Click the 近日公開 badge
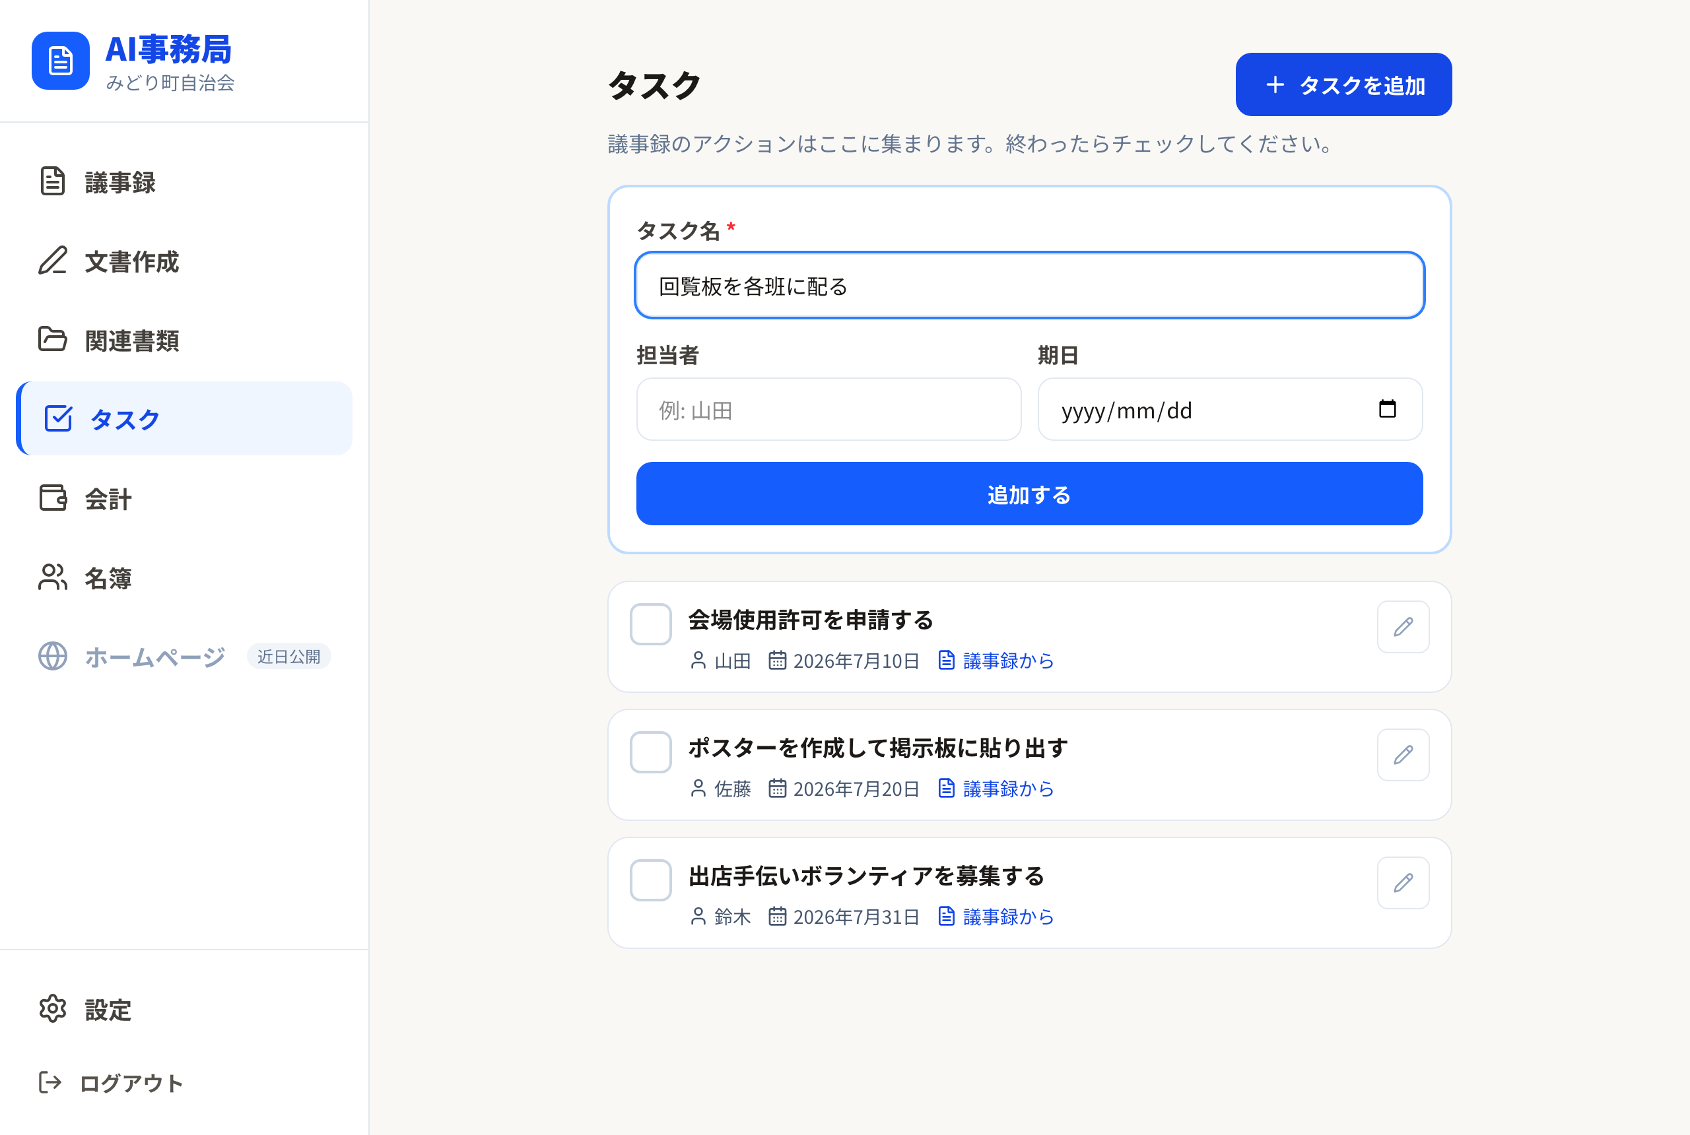The width and height of the screenshot is (1690, 1135). coord(289,656)
